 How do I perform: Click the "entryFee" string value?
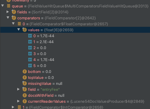pyautogui.click(x=50, y=90)
